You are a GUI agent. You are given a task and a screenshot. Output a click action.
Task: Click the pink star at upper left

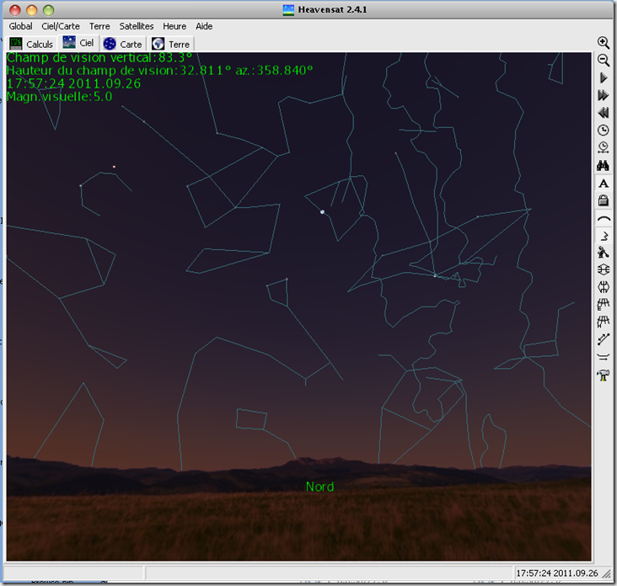(114, 167)
